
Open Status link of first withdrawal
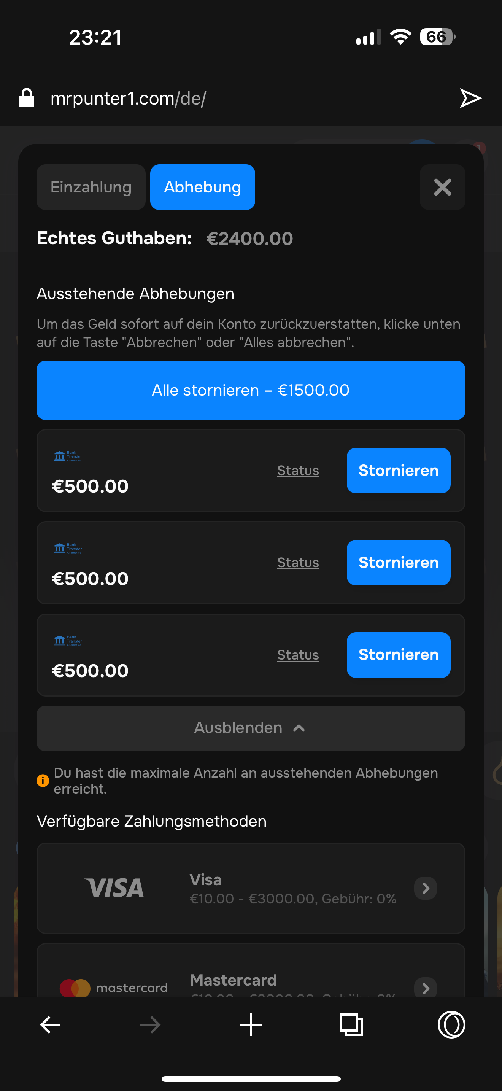tap(298, 471)
